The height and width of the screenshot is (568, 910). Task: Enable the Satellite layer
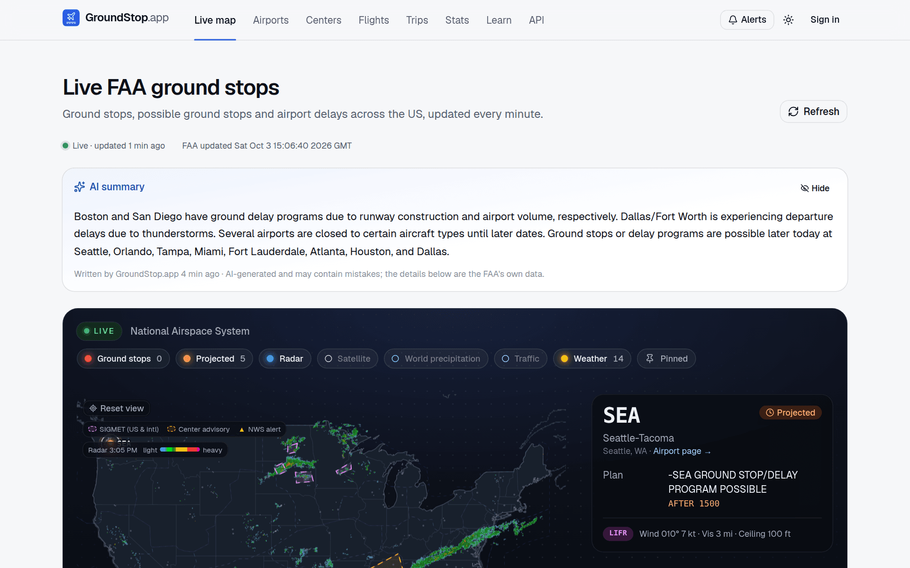coord(347,359)
